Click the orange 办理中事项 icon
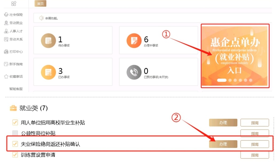The width and height of the screenshot is (278, 164). pos(134,41)
